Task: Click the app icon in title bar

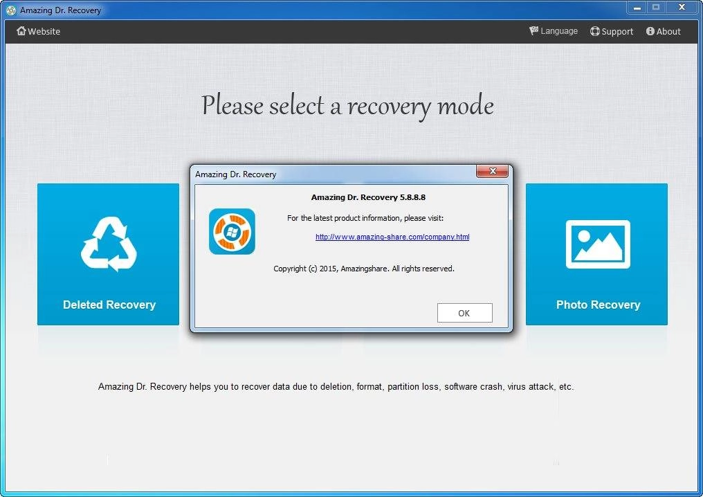Action: click(11, 10)
